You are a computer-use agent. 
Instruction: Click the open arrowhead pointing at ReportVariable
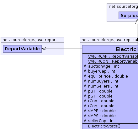(x=44, y=49)
